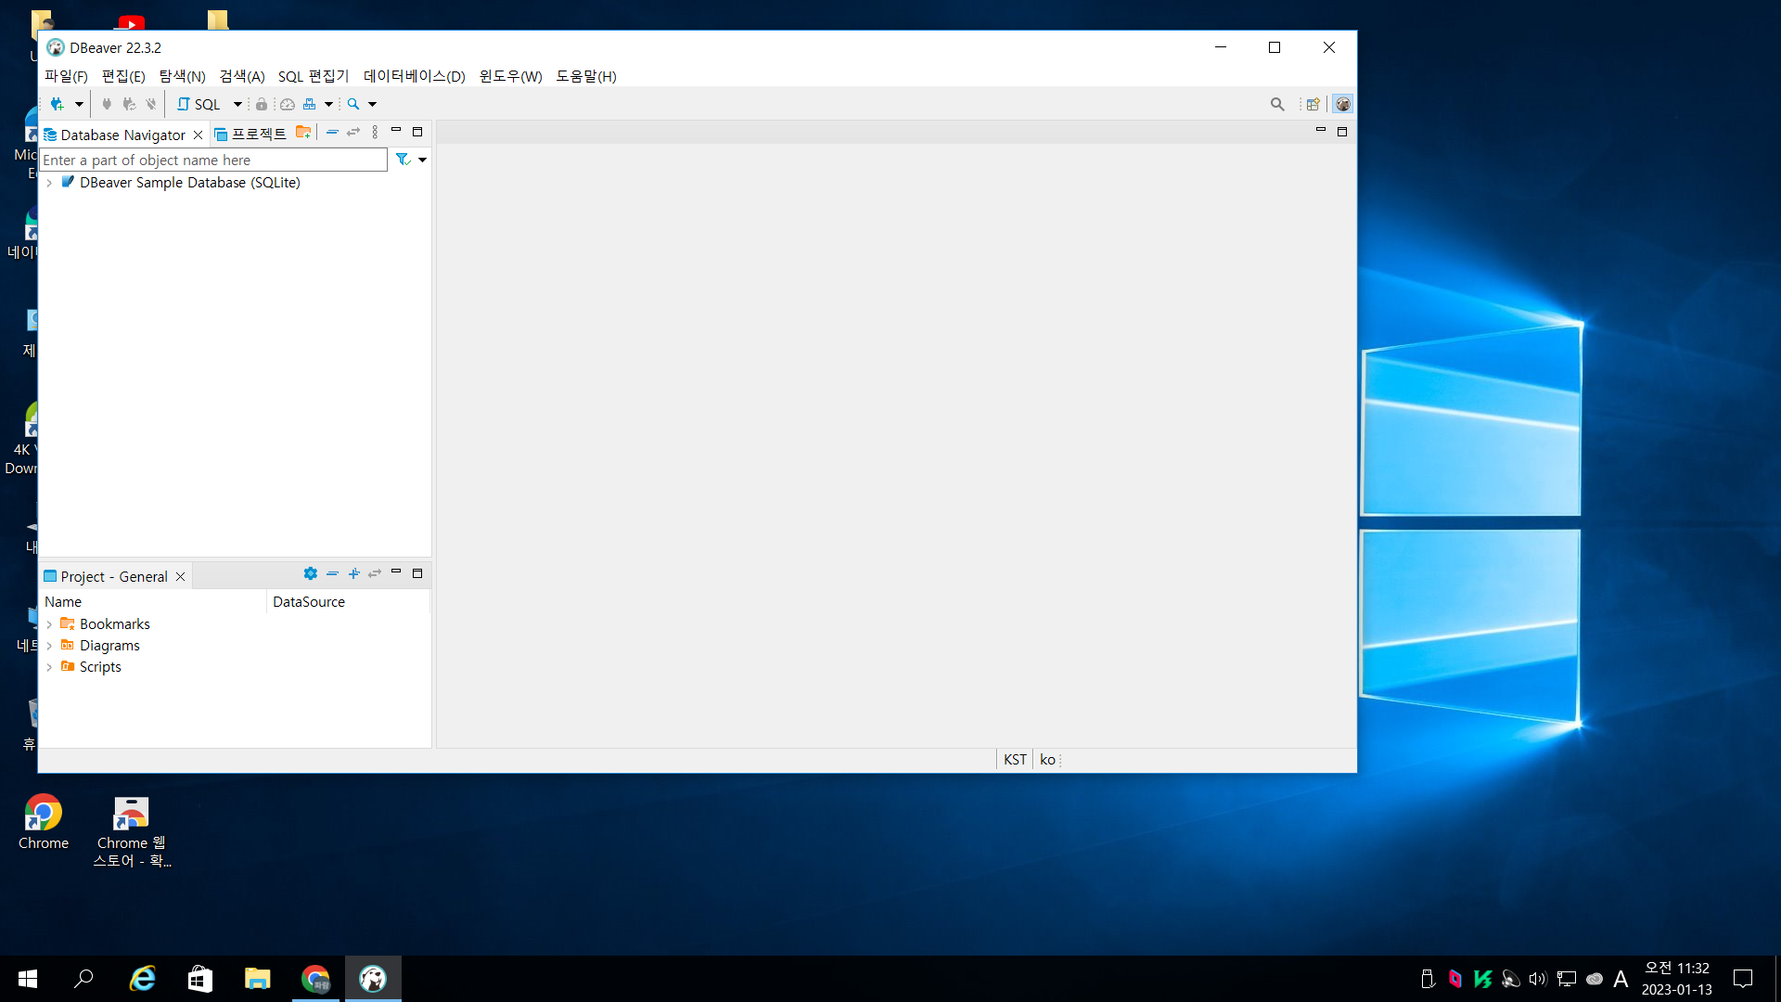The height and width of the screenshot is (1002, 1781).
Task: Select the Scripts folder
Action: [100, 667]
